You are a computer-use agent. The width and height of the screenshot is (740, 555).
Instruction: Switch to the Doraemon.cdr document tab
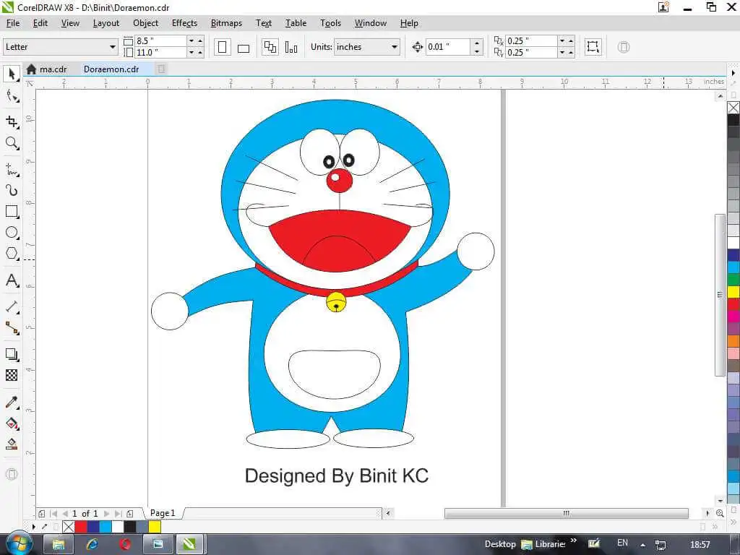coord(111,69)
